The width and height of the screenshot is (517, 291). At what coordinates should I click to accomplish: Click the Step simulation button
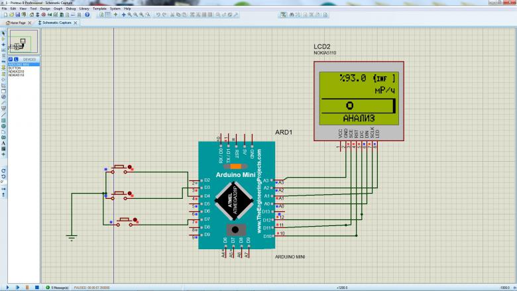click(x=17, y=288)
